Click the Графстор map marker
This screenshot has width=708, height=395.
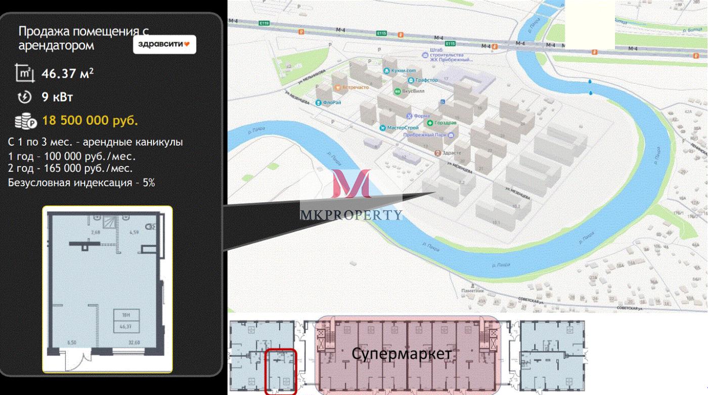coord(411,80)
